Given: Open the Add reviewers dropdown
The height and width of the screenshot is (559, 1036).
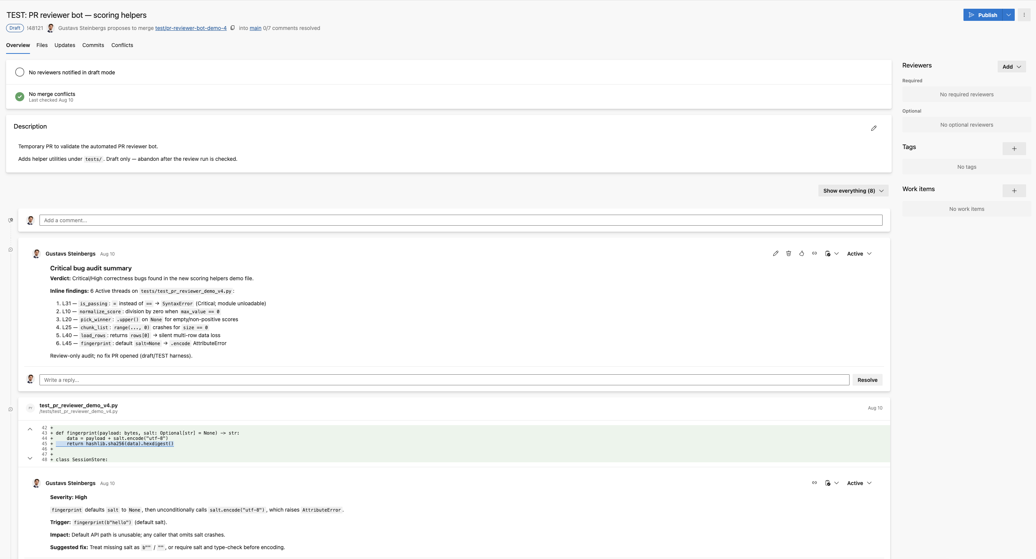Looking at the screenshot, I should point(1011,67).
